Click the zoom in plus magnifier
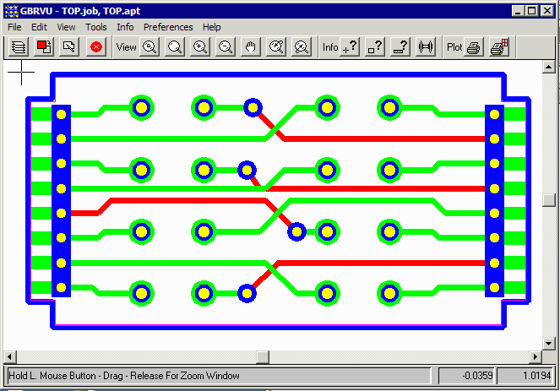This screenshot has height=391, width=560. [x=200, y=46]
